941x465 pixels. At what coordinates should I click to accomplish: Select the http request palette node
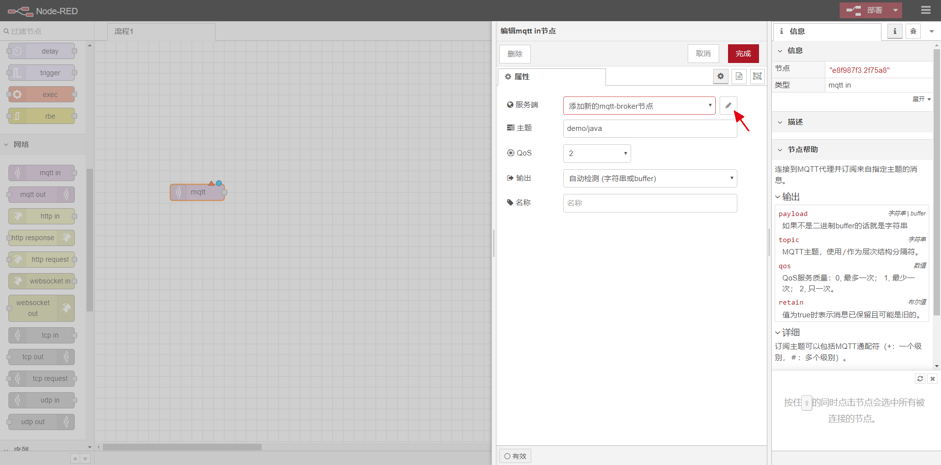click(x=41, y=259)
